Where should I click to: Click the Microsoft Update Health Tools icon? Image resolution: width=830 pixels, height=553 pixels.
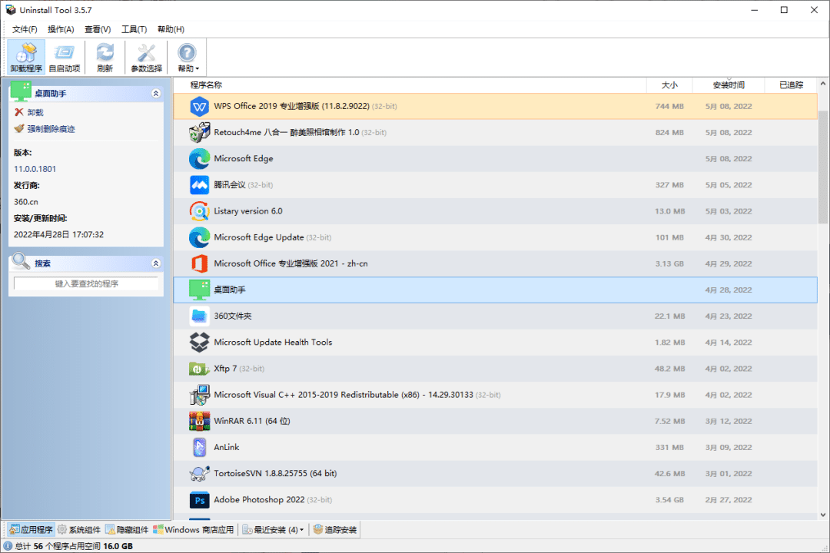[x=199, y=343]
